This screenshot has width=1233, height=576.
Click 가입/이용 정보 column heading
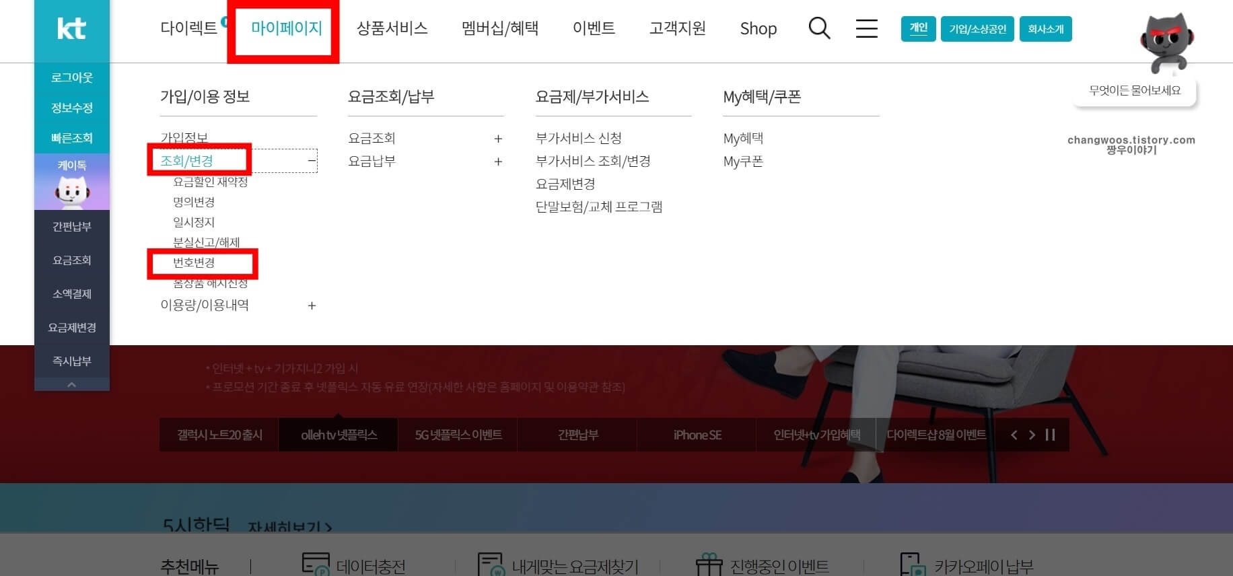tap(205, 96)
